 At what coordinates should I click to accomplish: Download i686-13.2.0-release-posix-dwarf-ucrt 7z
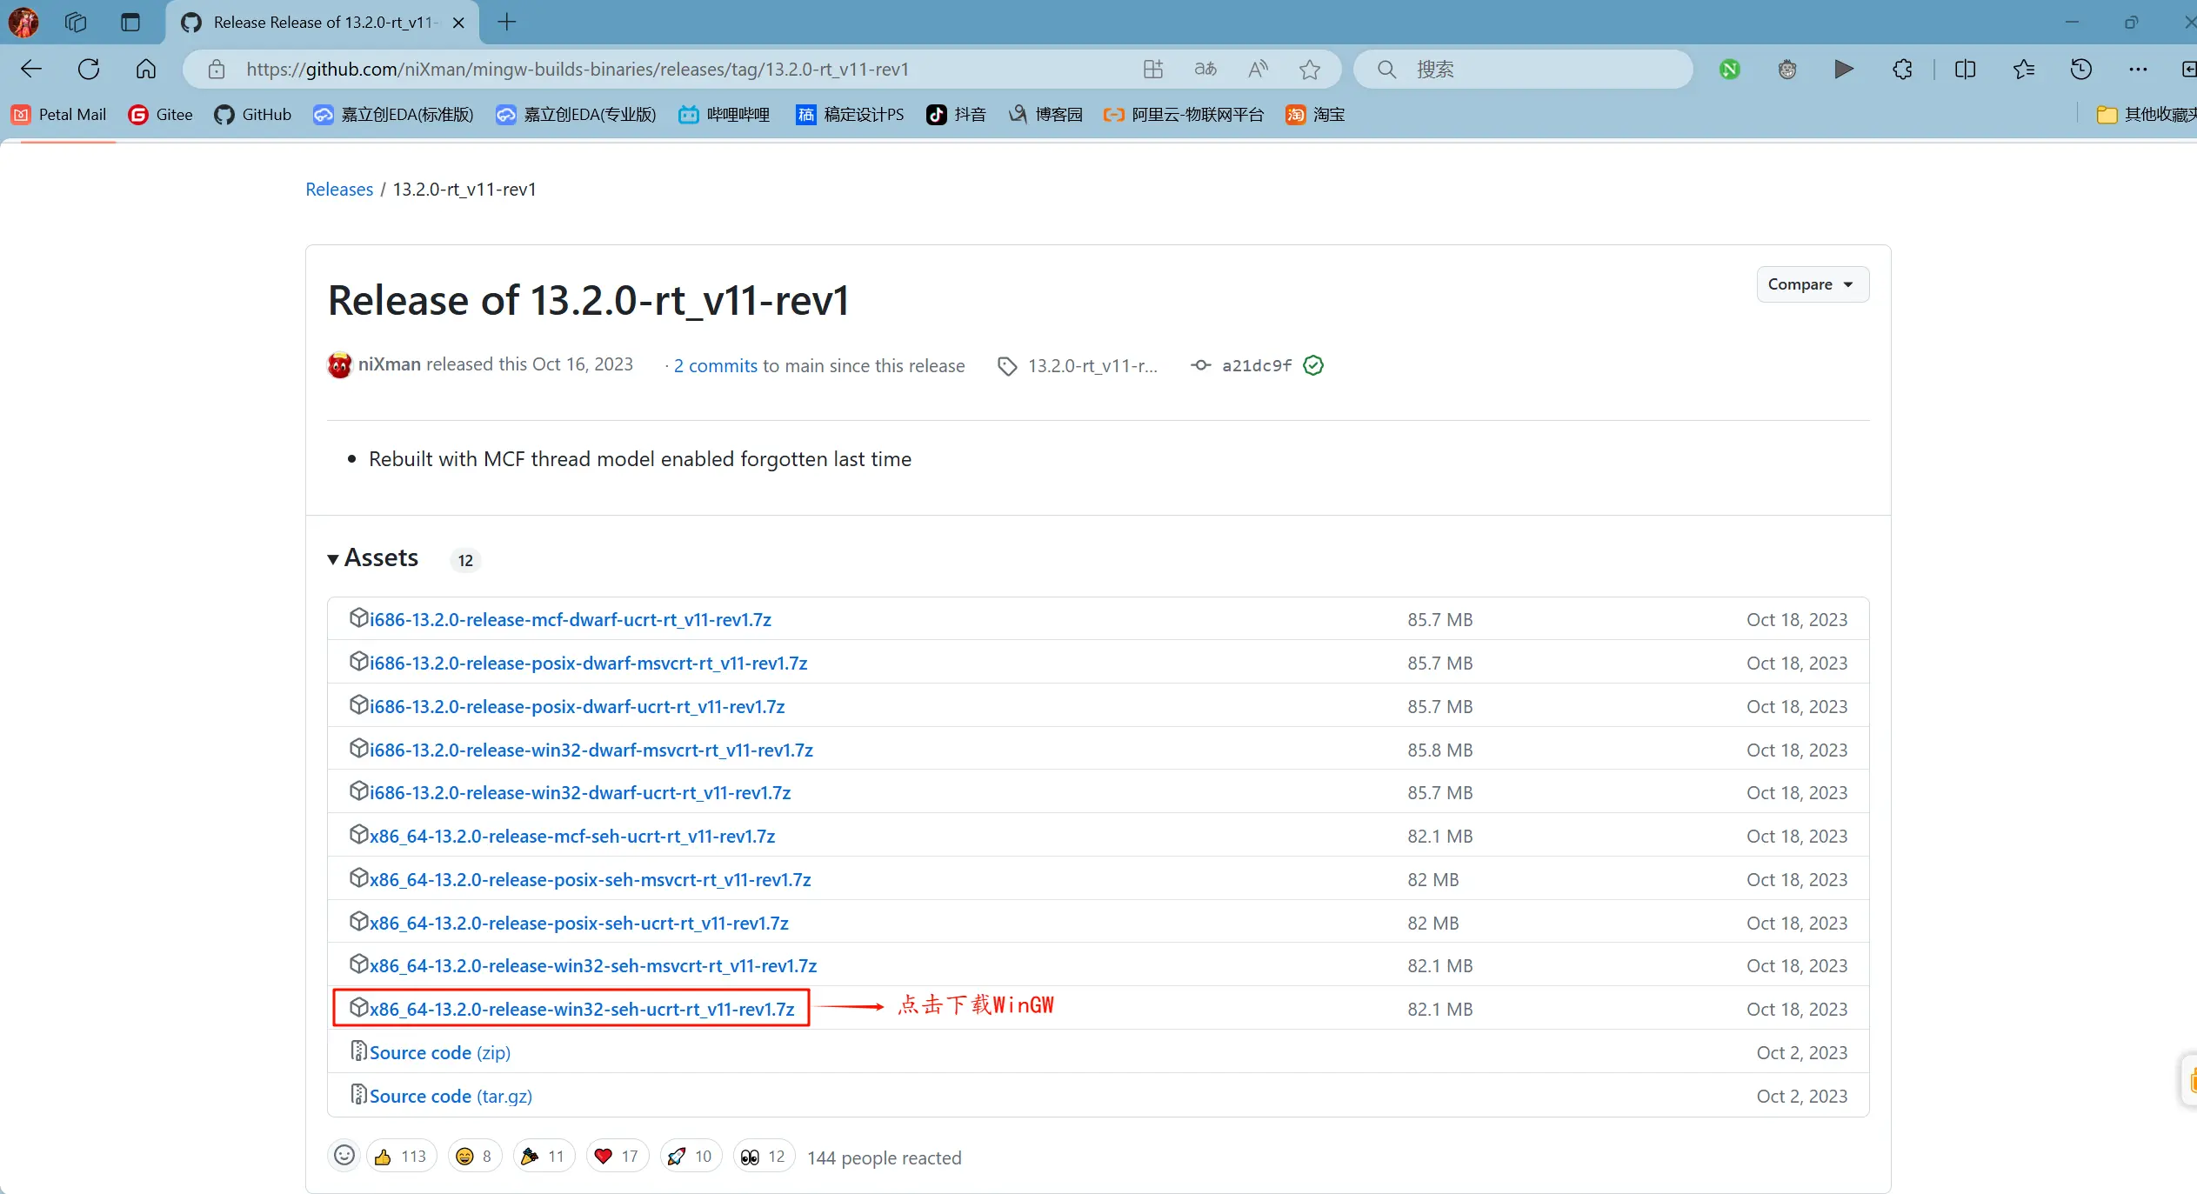[x=578, y=706]
